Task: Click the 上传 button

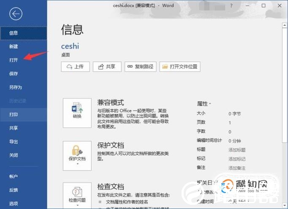Action: pos(75,66)
